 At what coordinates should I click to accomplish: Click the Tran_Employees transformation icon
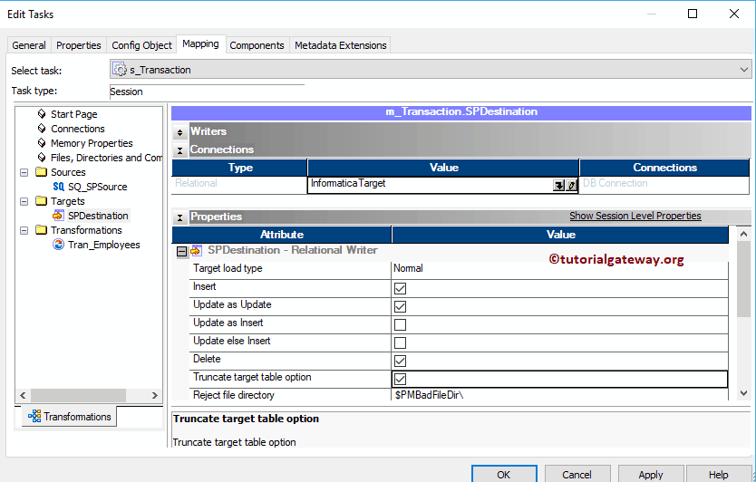[x=59, y=245]
